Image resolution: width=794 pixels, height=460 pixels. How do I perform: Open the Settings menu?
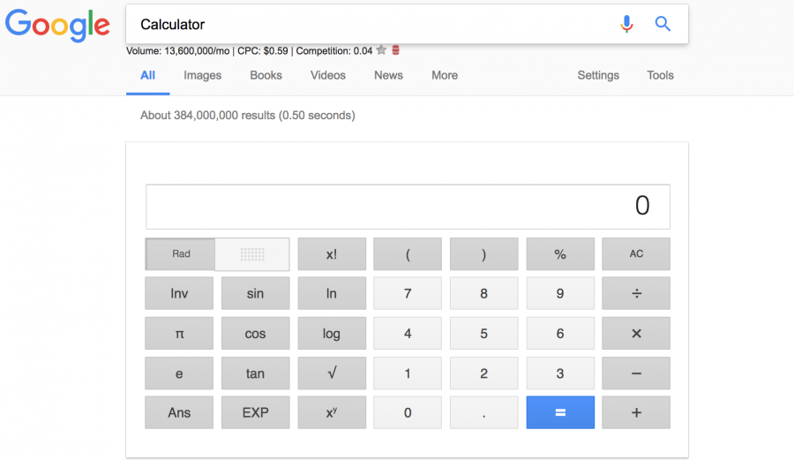click(x=598, y=76)
